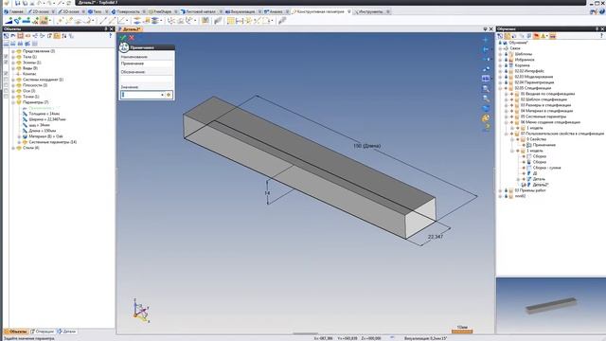Switch to the Операции bottom tab
606x341 pixels.
[43, 332]
